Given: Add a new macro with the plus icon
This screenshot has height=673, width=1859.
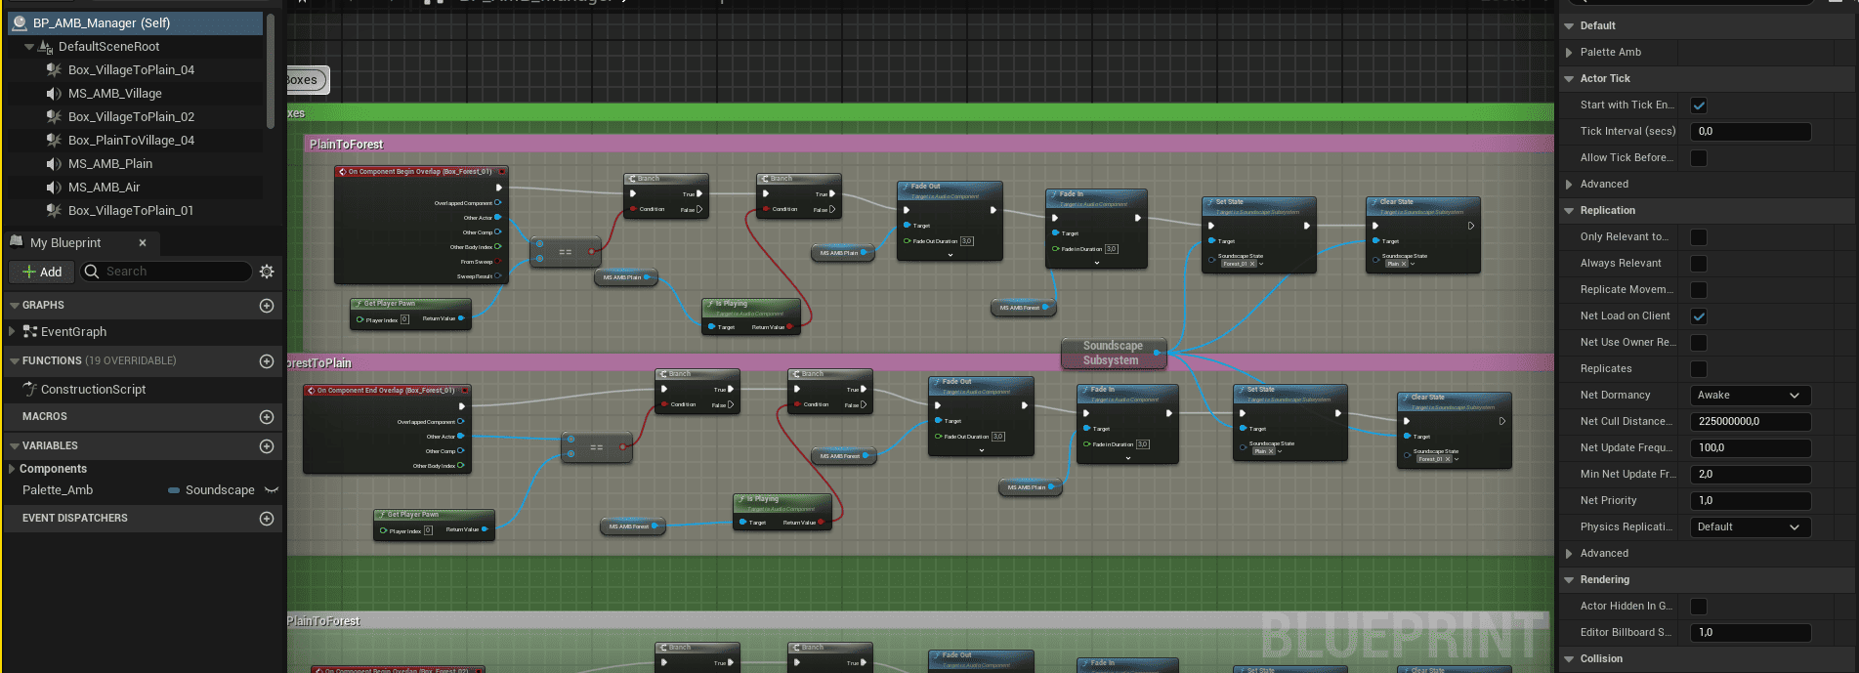Looking at the screenshot, I should click(x=267, y=417).
